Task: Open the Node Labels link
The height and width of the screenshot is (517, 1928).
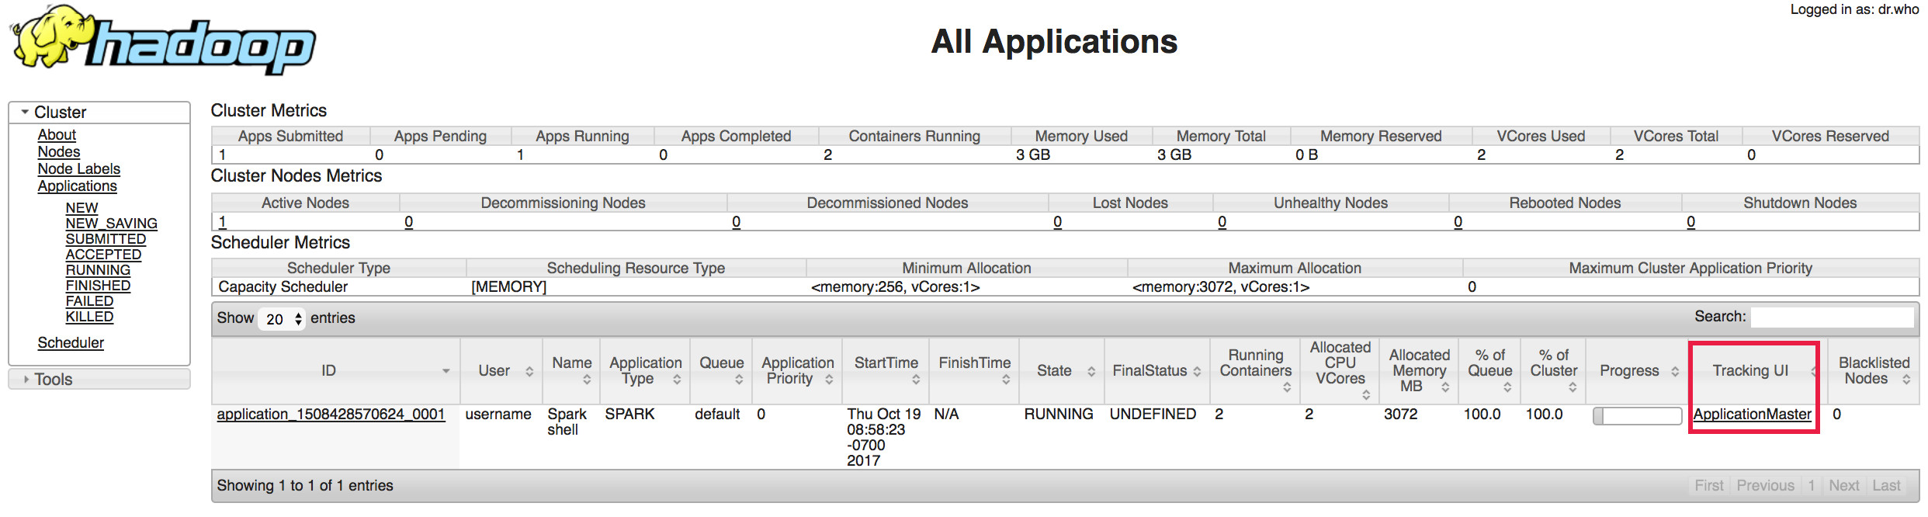Action: tap(79, 169)
